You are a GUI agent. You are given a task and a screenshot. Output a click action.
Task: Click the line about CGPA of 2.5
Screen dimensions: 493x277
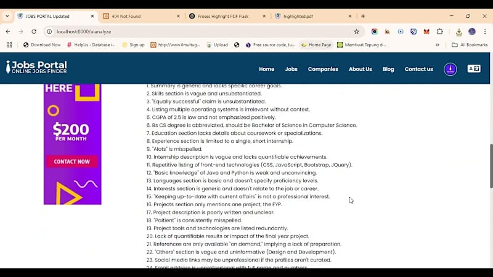point(211,117)
